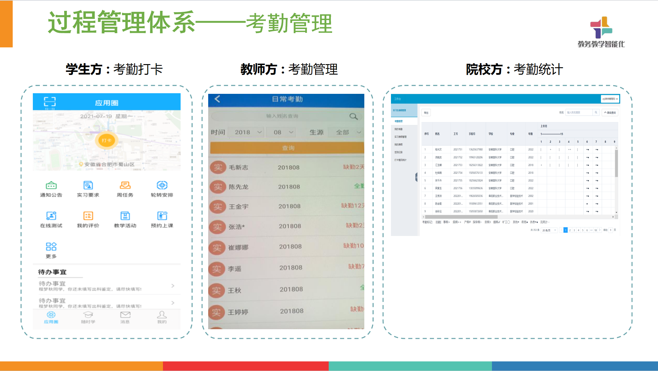The image size is (658, 371).
Task: Click the 导出 export button
Action: [426, 113]
